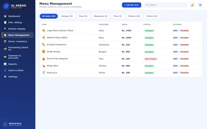Filter by Fries (5) category
Image resolution: width=207 pixels, height=129 pixels.
coord(118,16)
